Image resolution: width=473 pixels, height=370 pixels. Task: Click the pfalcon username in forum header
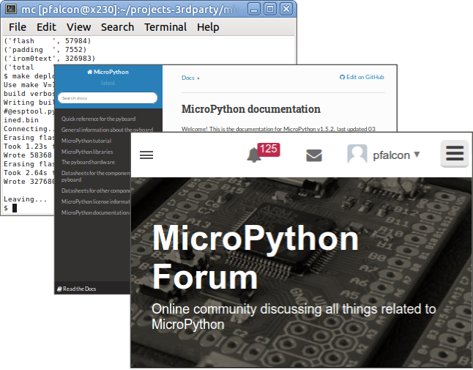(x=391, y=155)
